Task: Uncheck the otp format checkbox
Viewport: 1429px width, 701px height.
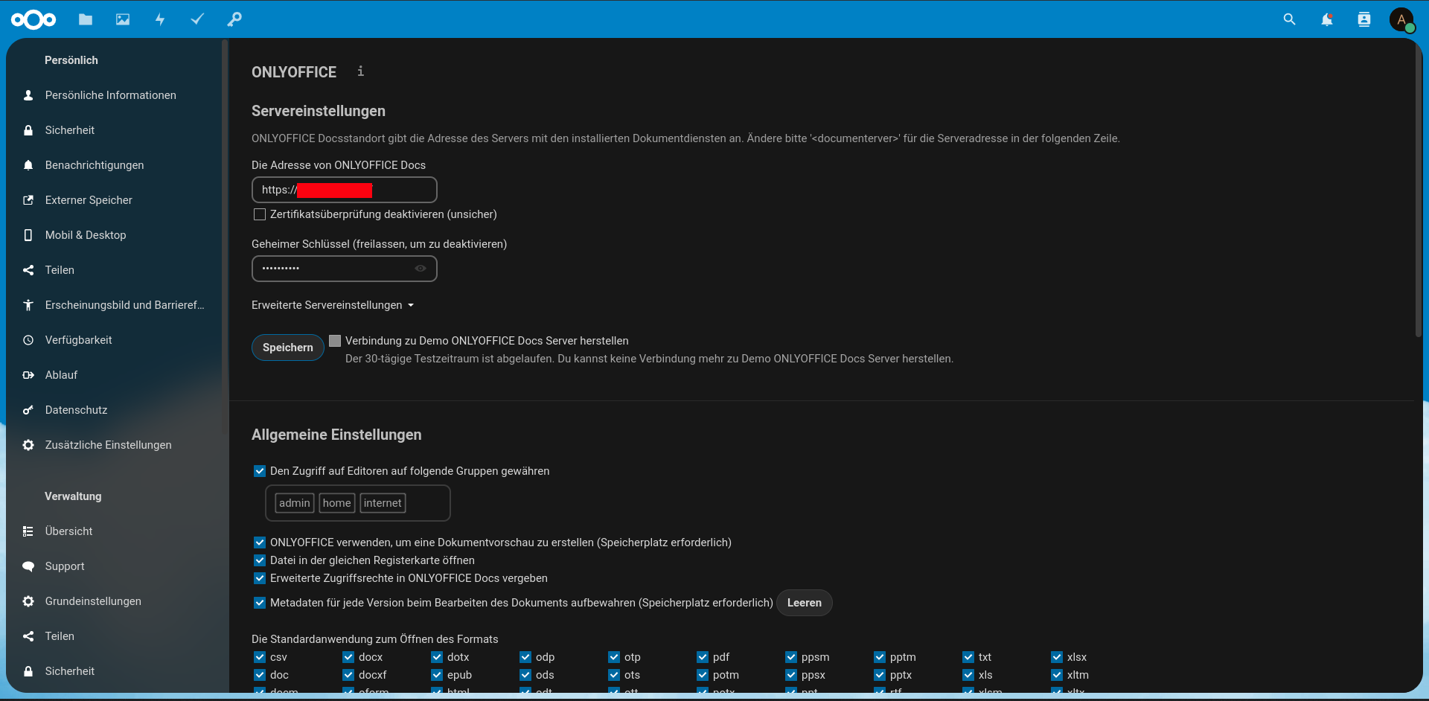Action: coord(614,657)
